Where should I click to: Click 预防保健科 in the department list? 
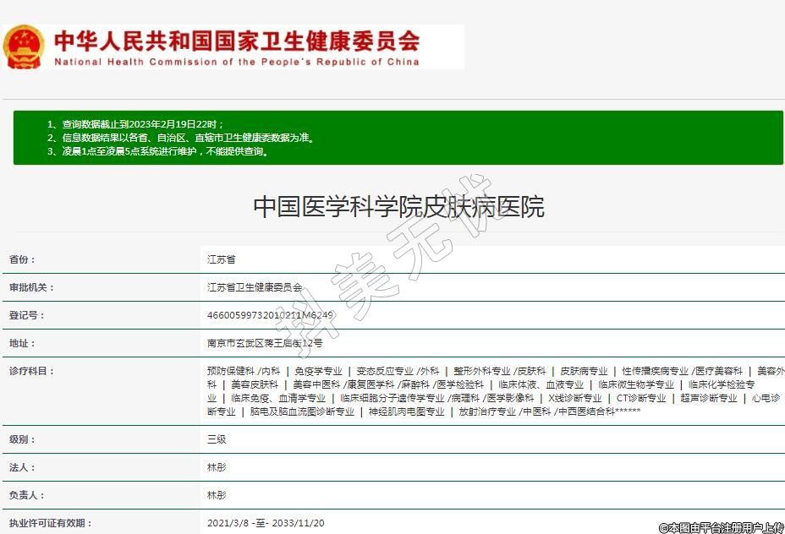coord(231,371)
